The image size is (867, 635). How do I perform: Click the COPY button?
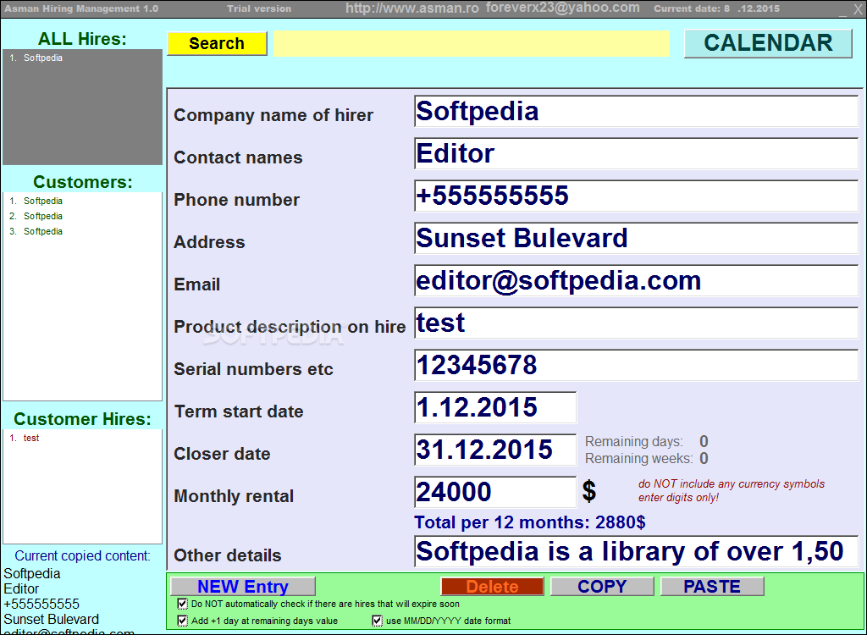602,587
